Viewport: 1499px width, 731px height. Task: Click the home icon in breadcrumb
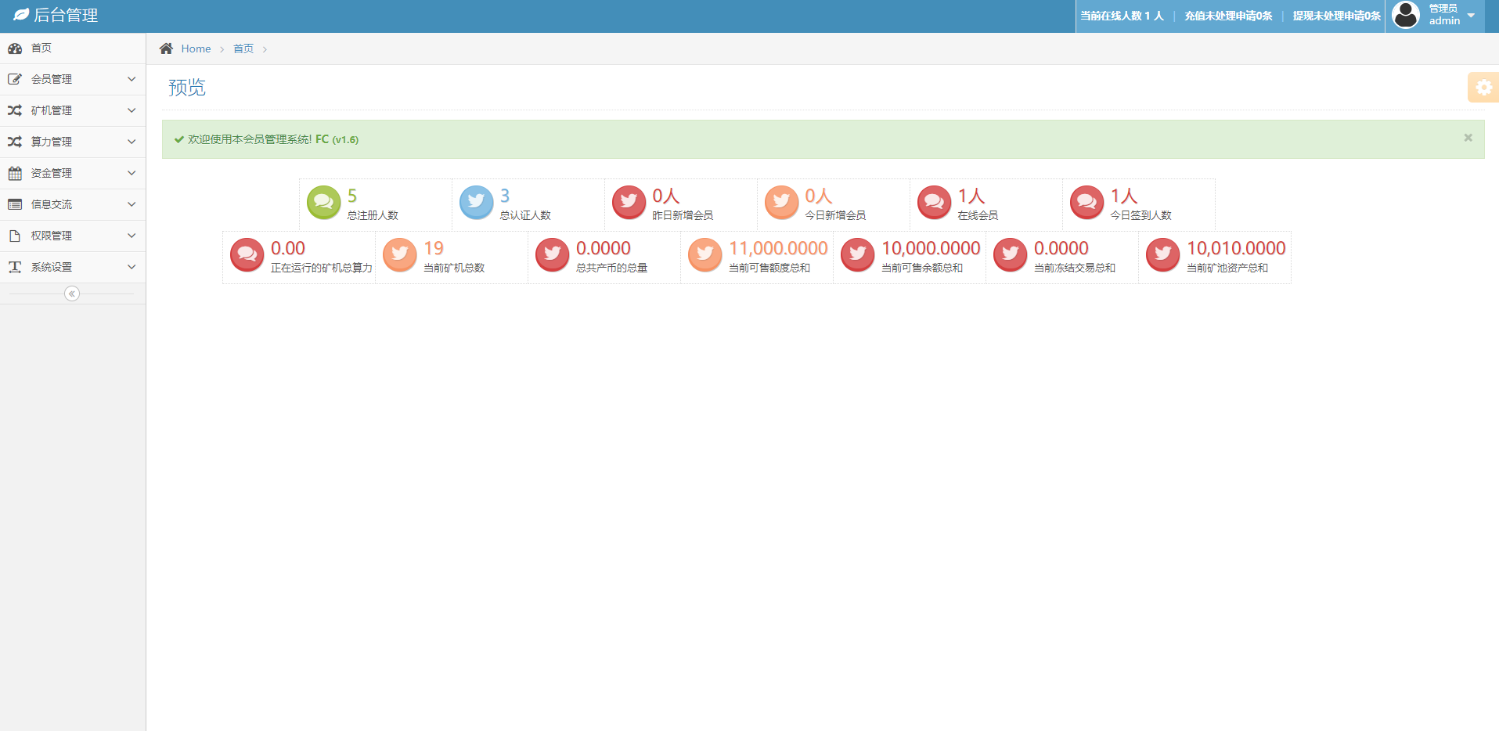coord(166,49)
